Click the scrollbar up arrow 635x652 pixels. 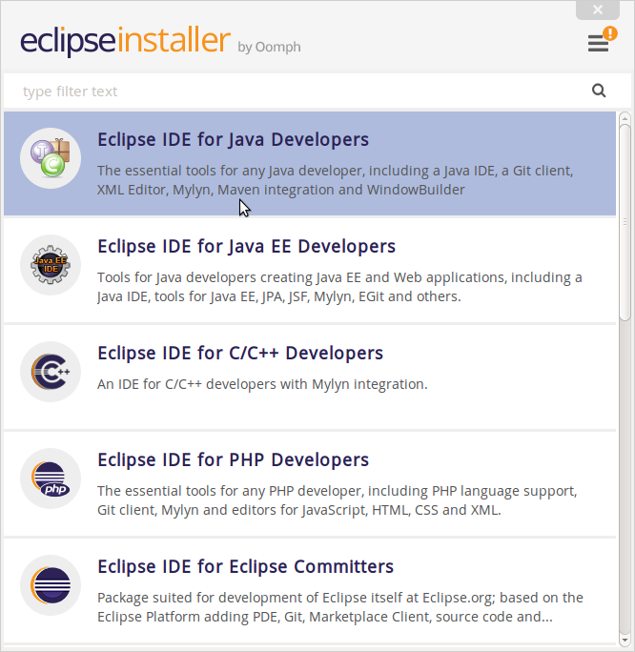[625, 119]
